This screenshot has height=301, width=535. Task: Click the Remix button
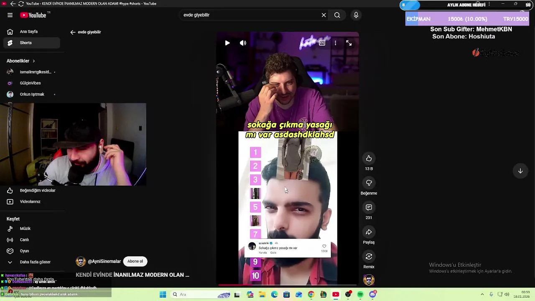pos(369,256)
